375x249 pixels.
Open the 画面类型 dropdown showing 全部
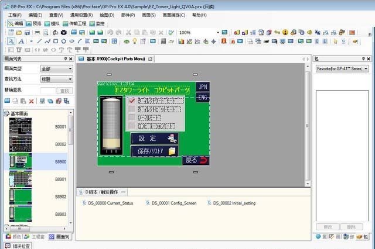[57, 69]
